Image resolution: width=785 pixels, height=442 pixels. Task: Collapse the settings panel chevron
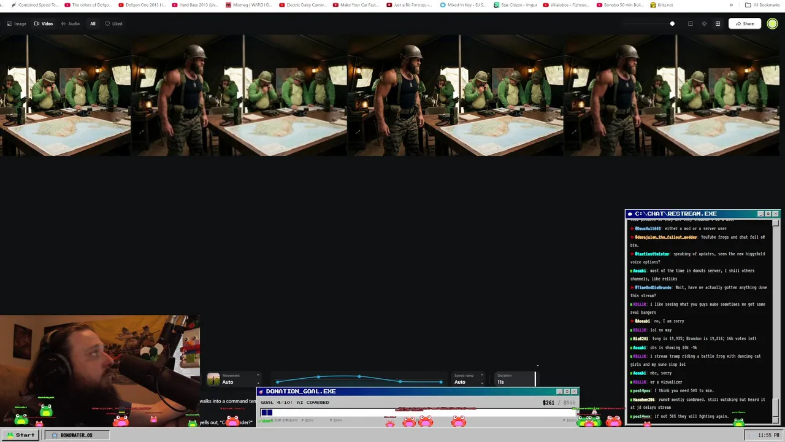537,366
